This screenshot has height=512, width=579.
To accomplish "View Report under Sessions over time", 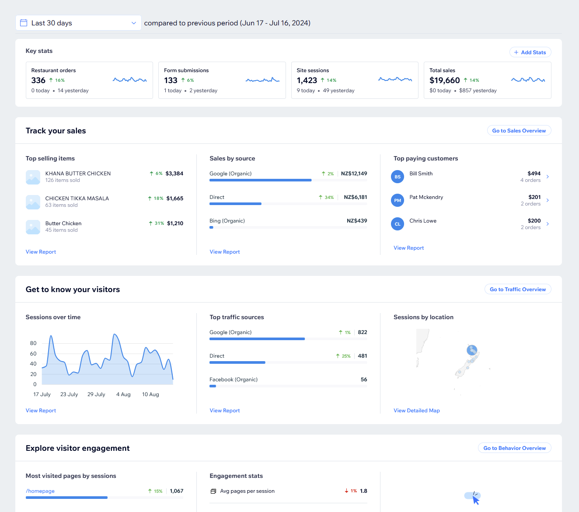I will coord(41,411).
